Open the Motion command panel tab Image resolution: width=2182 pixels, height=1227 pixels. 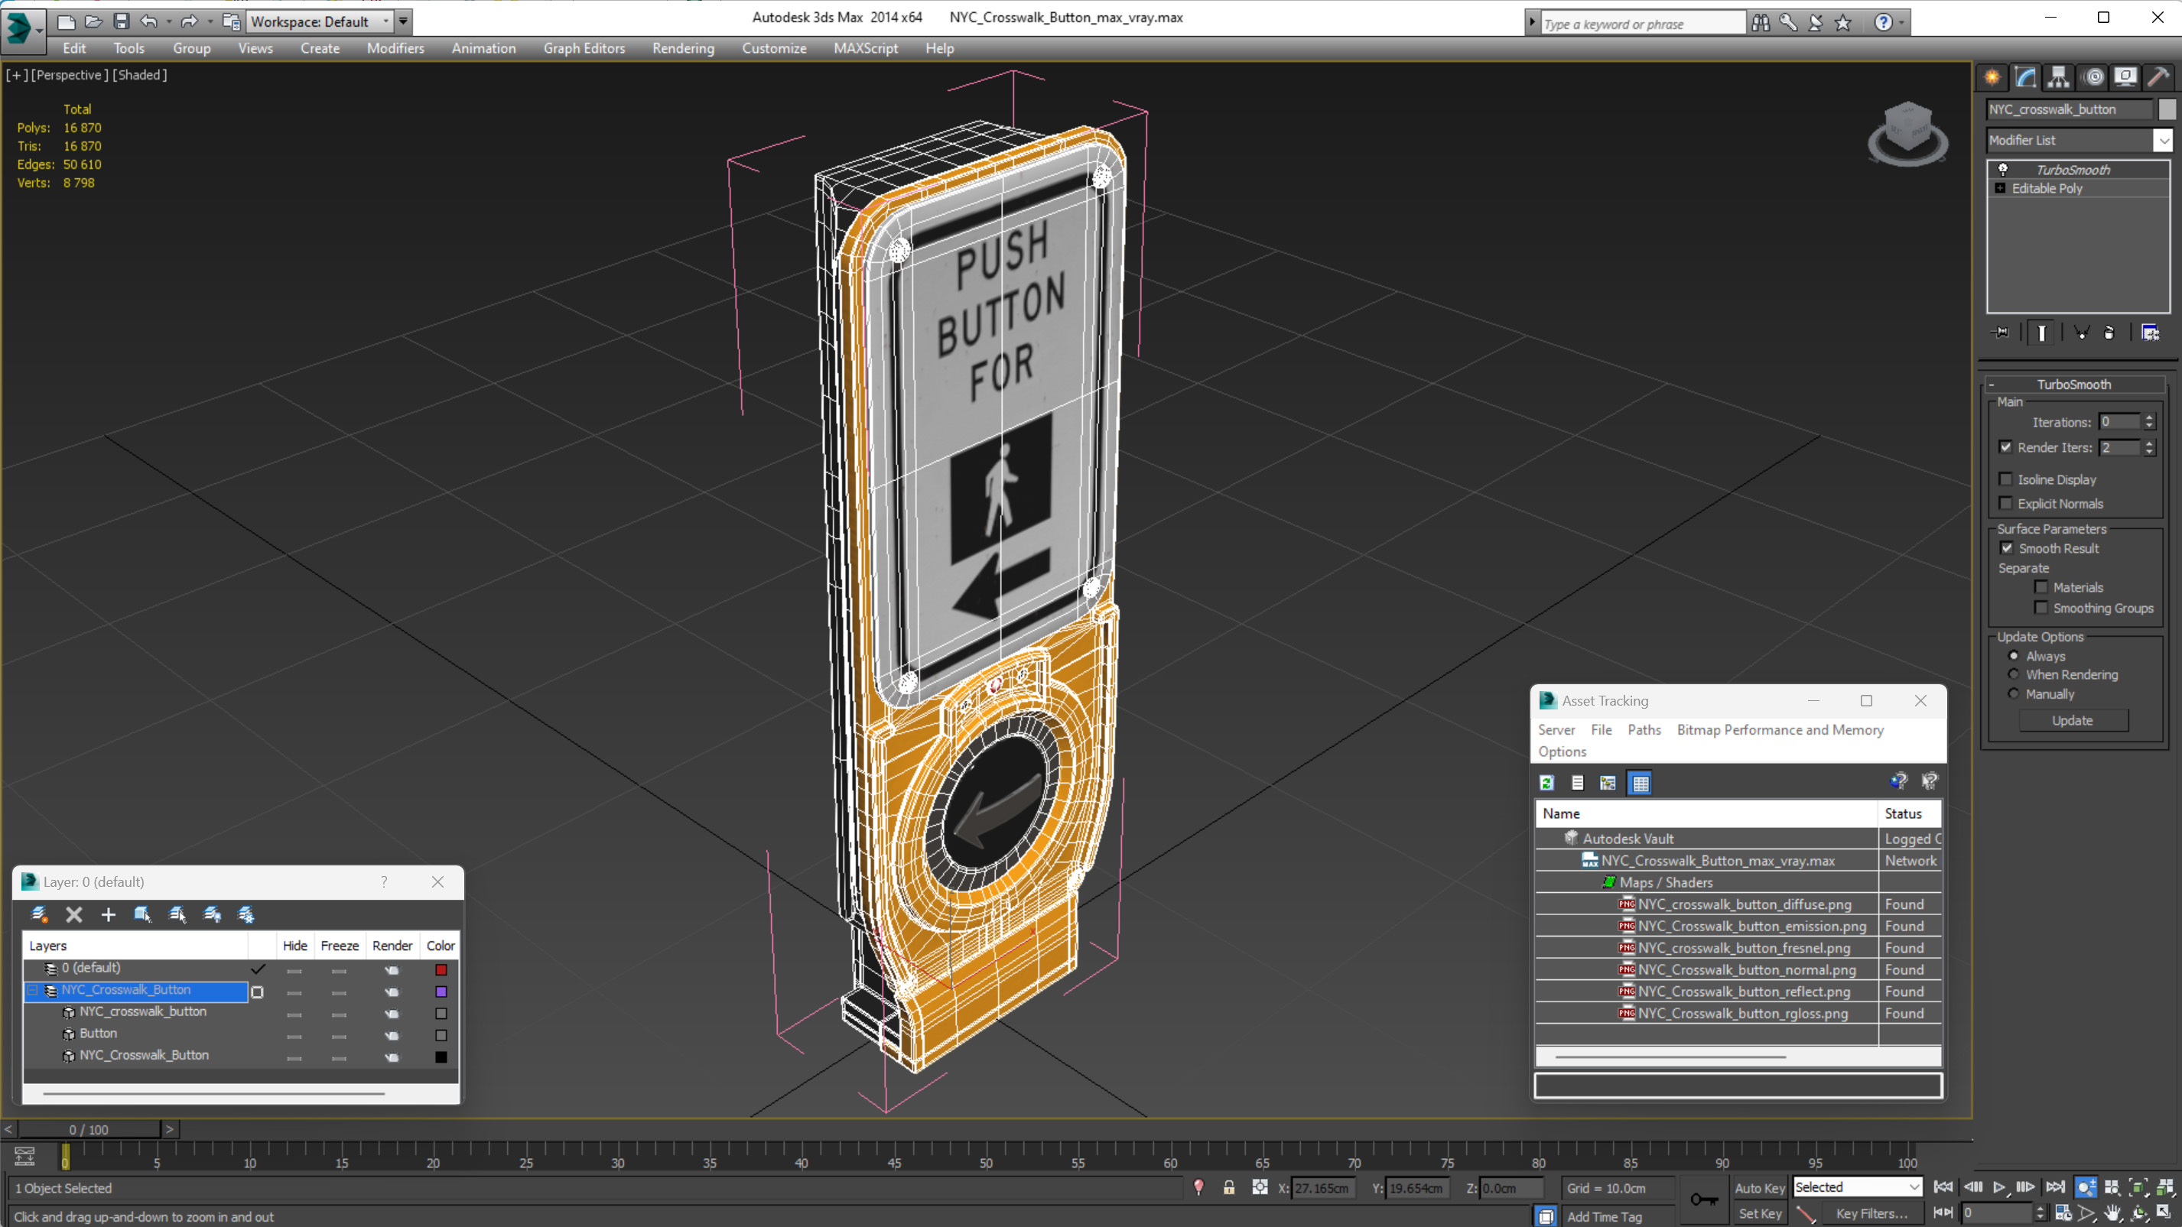click(2093, 77)
